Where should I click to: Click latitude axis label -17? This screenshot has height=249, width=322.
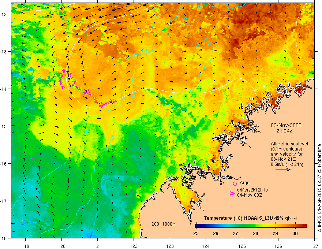(x=4, y=201)
